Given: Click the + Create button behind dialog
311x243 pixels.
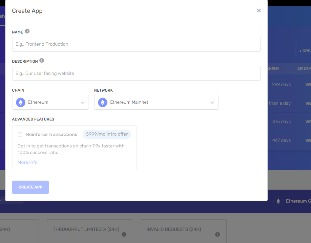Looking at the screenshot, I should coord(304,51).
